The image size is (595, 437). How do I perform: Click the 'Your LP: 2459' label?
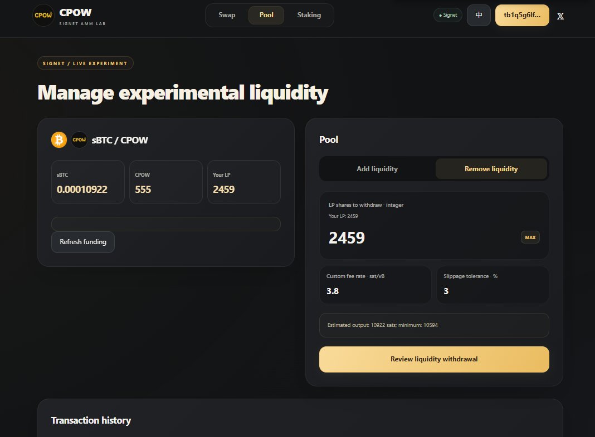click(343, 216)
